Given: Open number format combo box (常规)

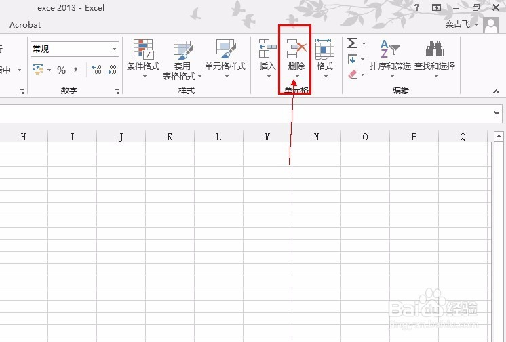Looking at the screenshot, I should tap(75, 49).
